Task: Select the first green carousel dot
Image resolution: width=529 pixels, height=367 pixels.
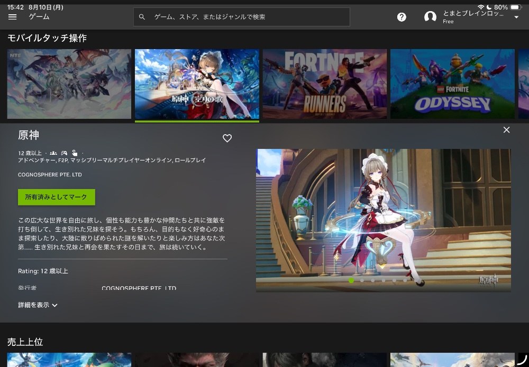Action: coord(351,280)
